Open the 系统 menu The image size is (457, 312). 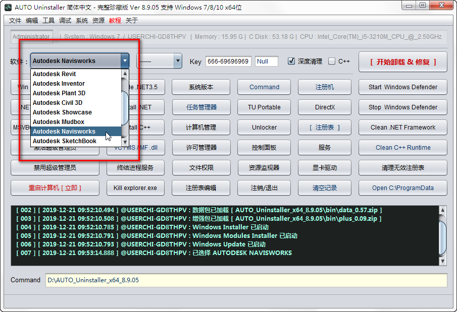[x=82, y=20]
